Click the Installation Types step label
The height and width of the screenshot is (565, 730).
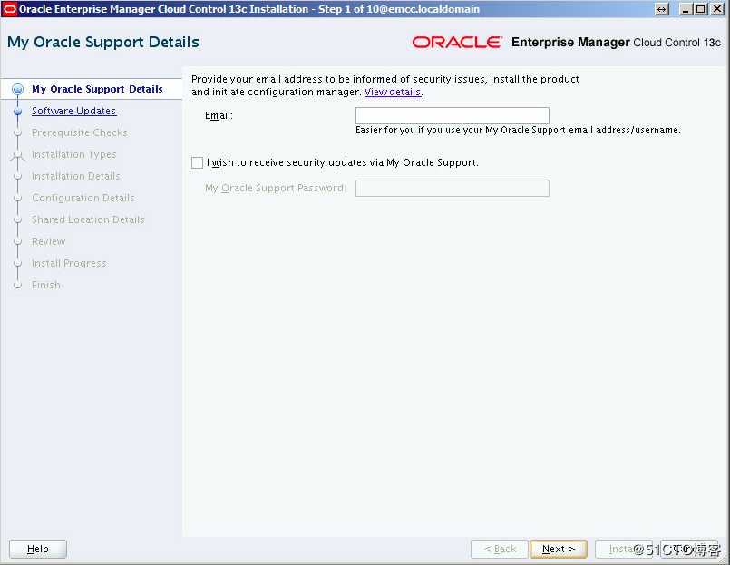pyautogui.click(x=73, y=155)
